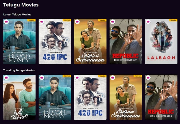Click crown icon on first Trending movie poster
The image size is (180, 124).
click(6, 78)
